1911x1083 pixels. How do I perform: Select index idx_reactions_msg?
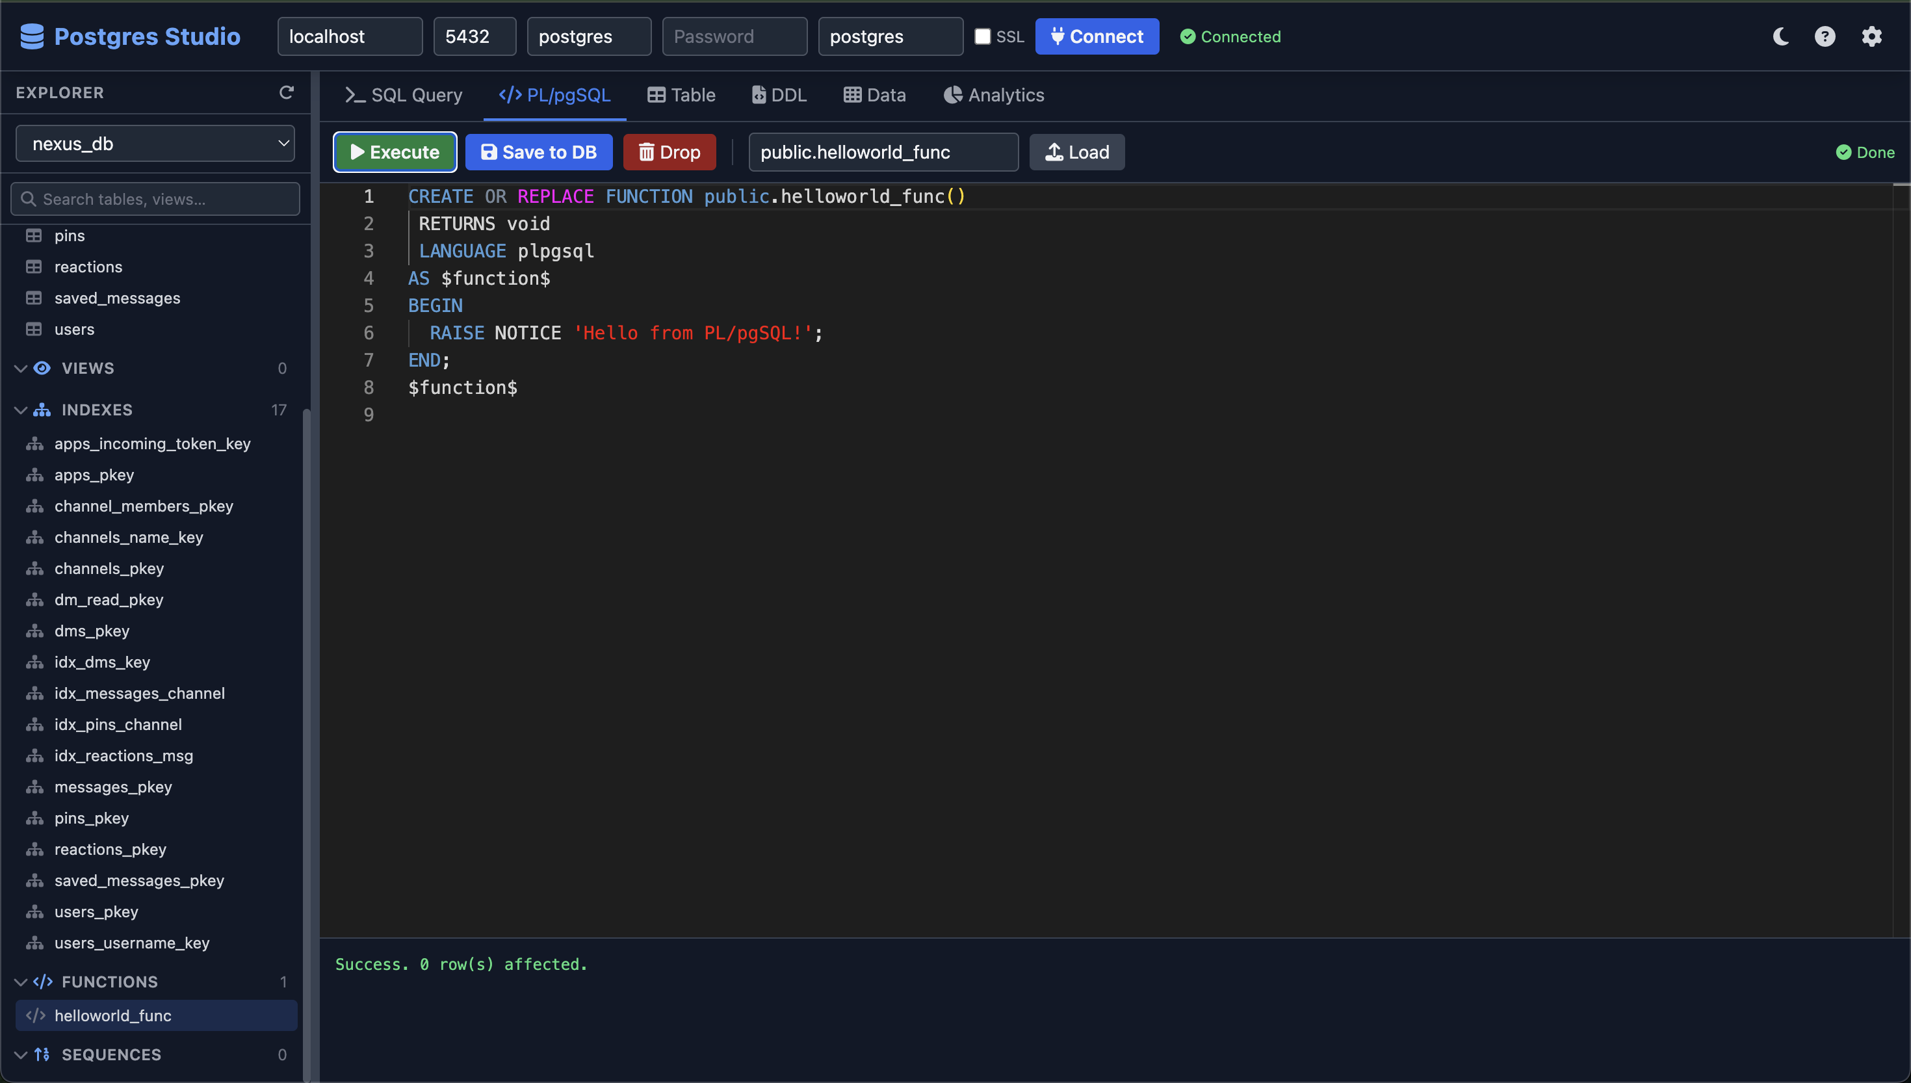[155, 756]
